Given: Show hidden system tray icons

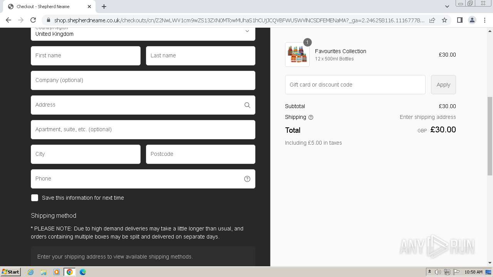Looking at the screenshot, I should [x=429, y=272].
